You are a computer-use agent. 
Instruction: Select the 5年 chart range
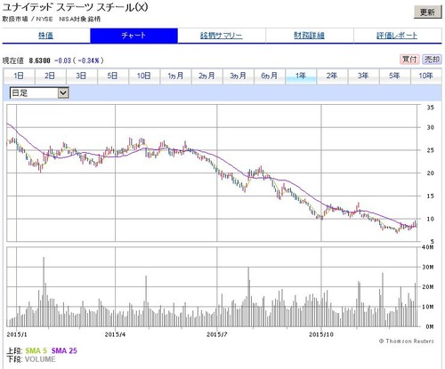[x=394, y=76]
